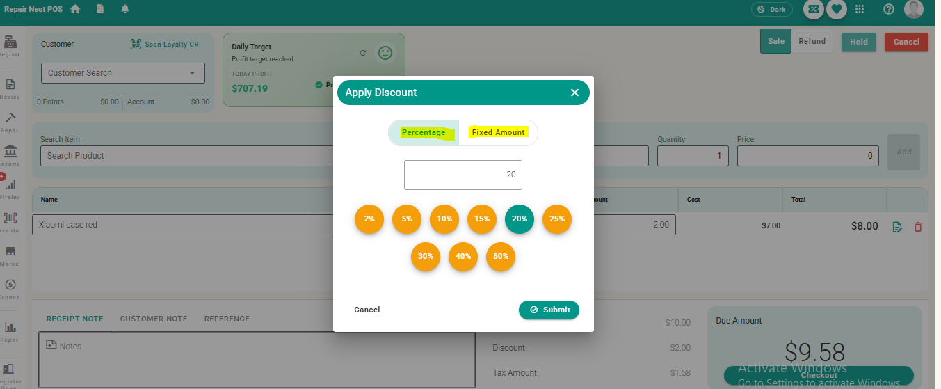941x389 pixels.
Task: Delete the Xiaomi case red row
Action: 918,226
